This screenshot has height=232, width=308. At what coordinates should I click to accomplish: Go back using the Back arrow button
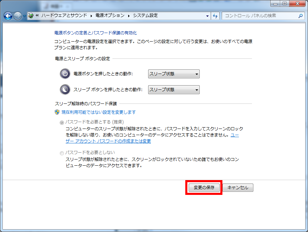pyautogui.click(x=8, y=16)
